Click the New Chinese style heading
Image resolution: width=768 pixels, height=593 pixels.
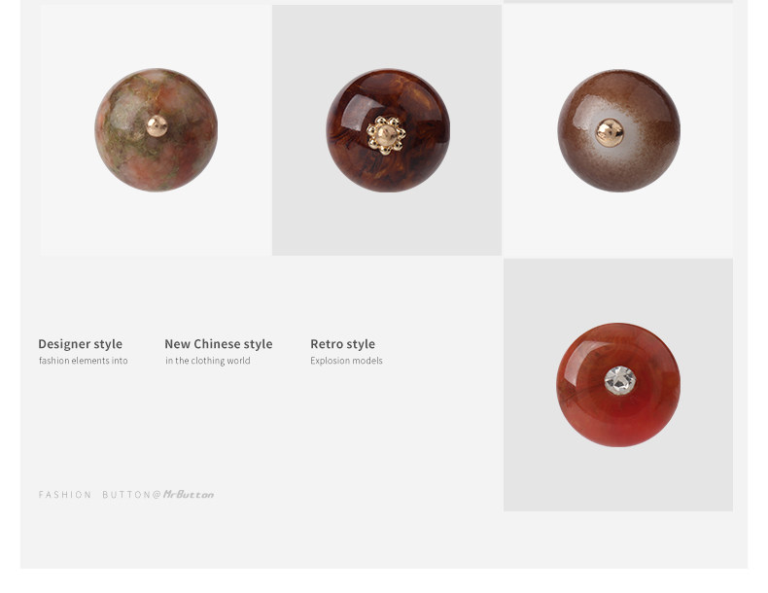pyautogui.click(x=219, y=344)
